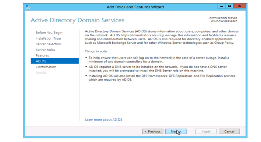Click the Active Directory Domain Services heading
Viewport: 261px width, 142px height.
pyautogui.click(x=78, y=20)
